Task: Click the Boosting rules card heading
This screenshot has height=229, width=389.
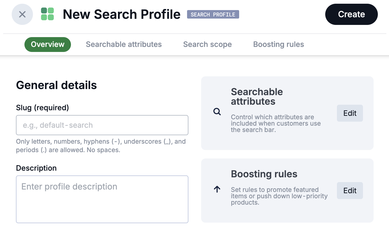Action: (264, 174)
